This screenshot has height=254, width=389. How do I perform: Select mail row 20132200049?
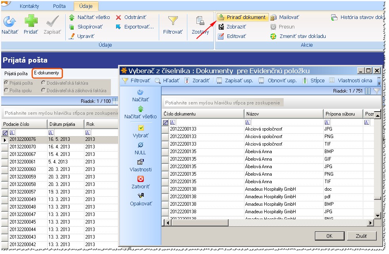point(59,199)
